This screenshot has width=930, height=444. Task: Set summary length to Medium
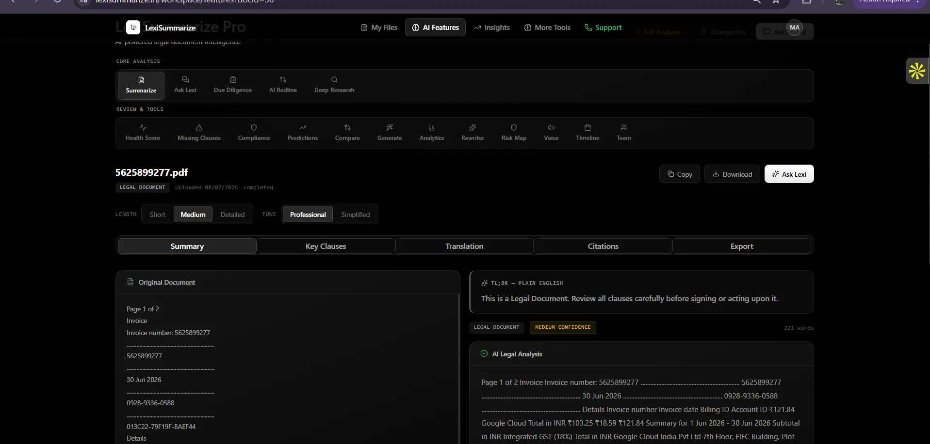(x=193, y=214)
